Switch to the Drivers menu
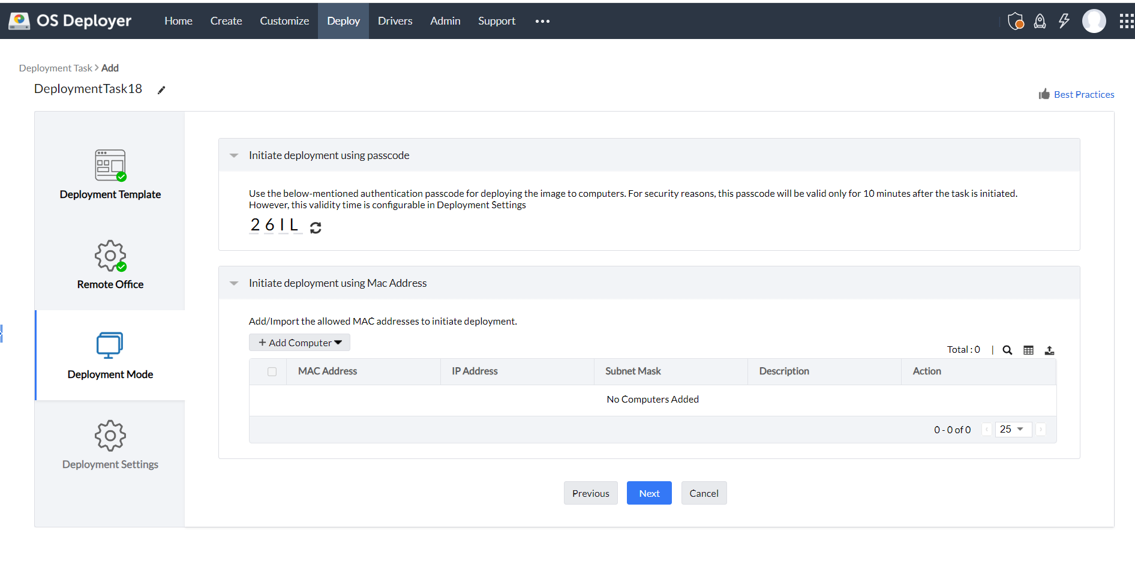The width and height of the screenshot is (1135, 570). pos(395,20)
